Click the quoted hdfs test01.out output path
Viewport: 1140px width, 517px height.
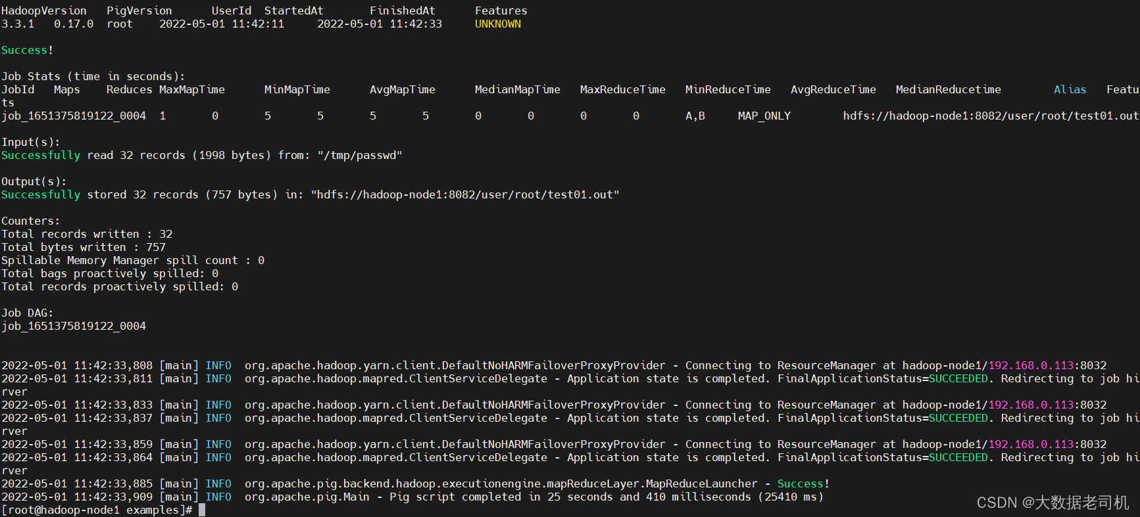tap(465, 194)
